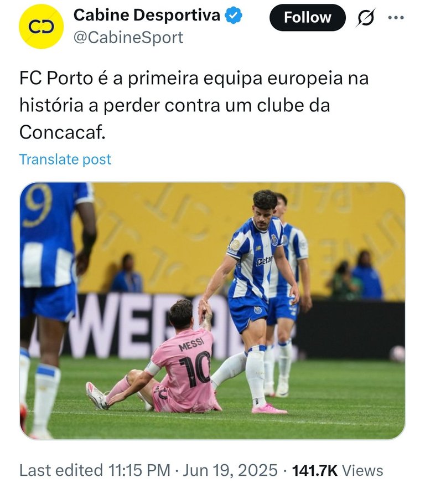Viewport: 425px width, 493px height.
Task: Click the word Concacaf in the post
Action: pos(63,132)
